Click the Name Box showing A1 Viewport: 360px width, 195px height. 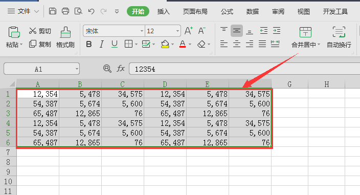tap(41, 69)
